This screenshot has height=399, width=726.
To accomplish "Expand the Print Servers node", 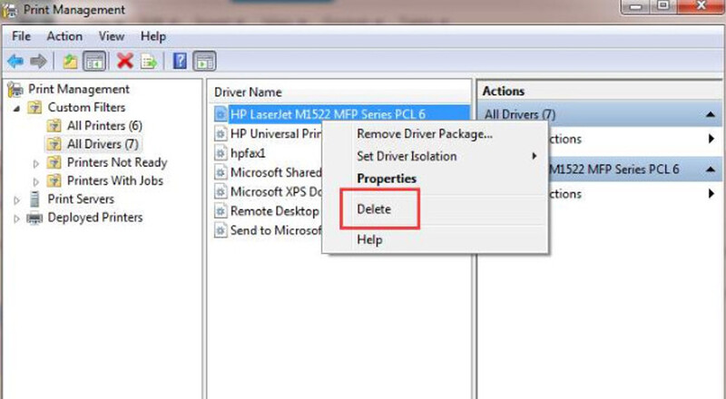I will coord(16,200).
